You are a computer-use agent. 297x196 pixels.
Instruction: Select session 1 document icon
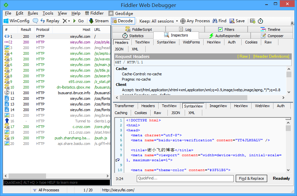(x=7, y=36)
